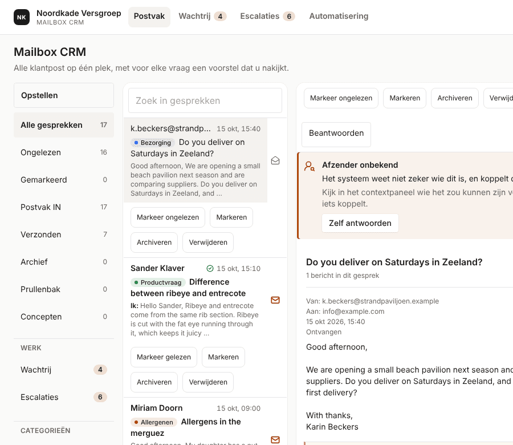Click Markeren under Sander Klaver conversation
Image resolution: width=513 pixels, height=445 pixels.
(223, 357)
